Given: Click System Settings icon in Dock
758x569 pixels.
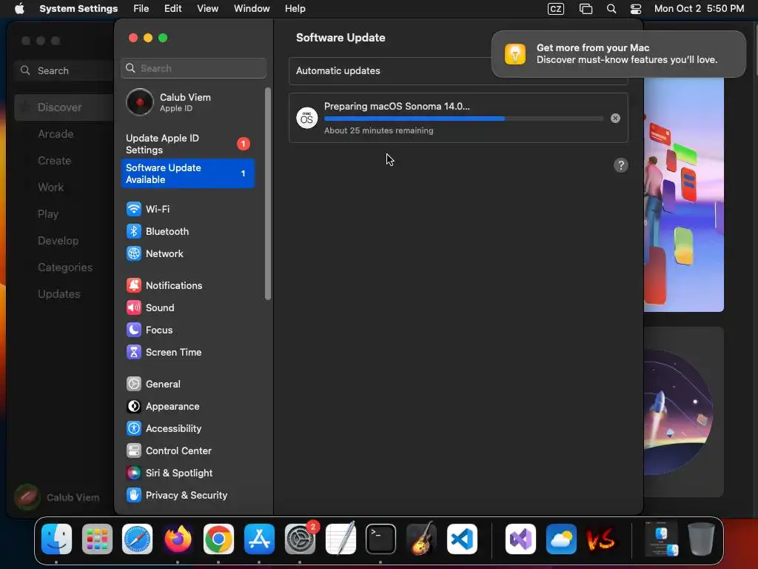Looking at the screenshot, I should click(300, 539).
